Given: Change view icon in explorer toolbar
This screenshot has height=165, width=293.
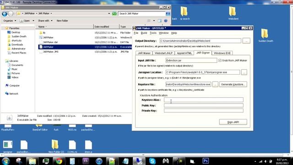Looking at the screenshot, I should [x=149, y=21].
